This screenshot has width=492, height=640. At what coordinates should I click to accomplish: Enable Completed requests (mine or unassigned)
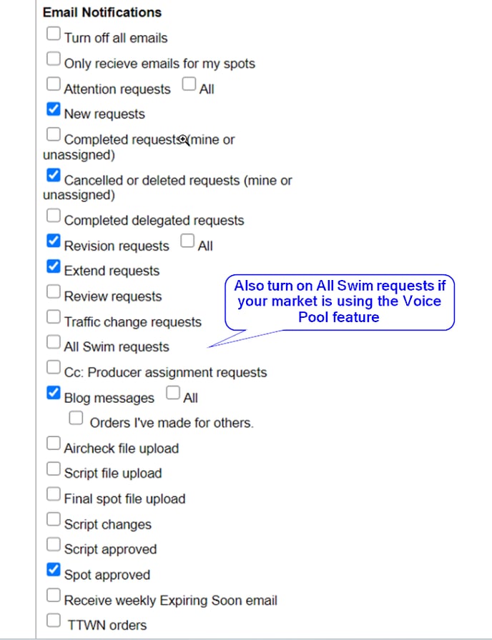click(54, 134)
